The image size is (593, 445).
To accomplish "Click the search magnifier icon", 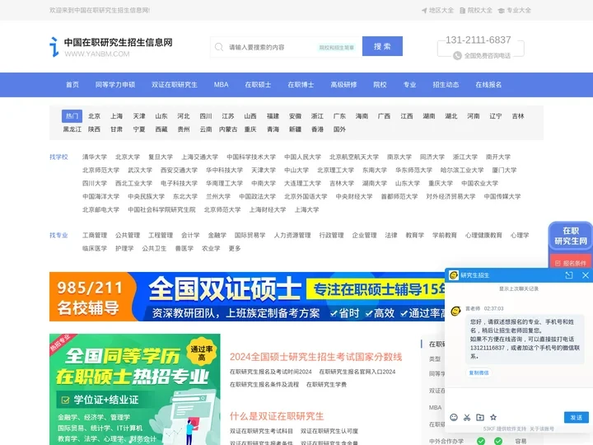I will click(218, 47).
